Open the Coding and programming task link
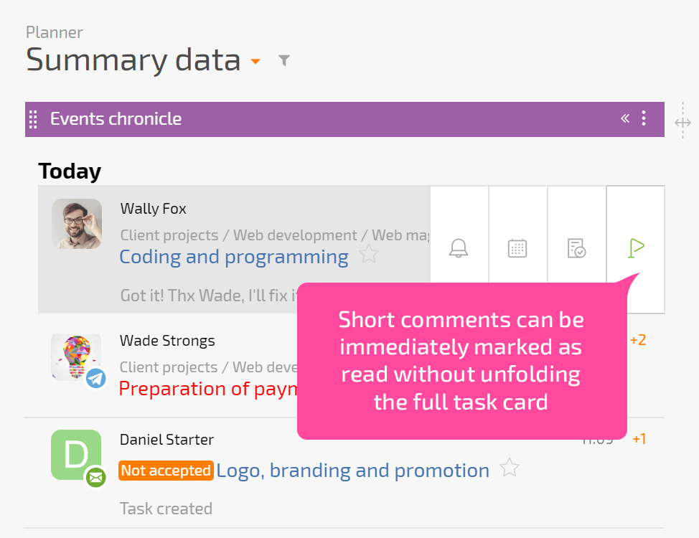 233,258
